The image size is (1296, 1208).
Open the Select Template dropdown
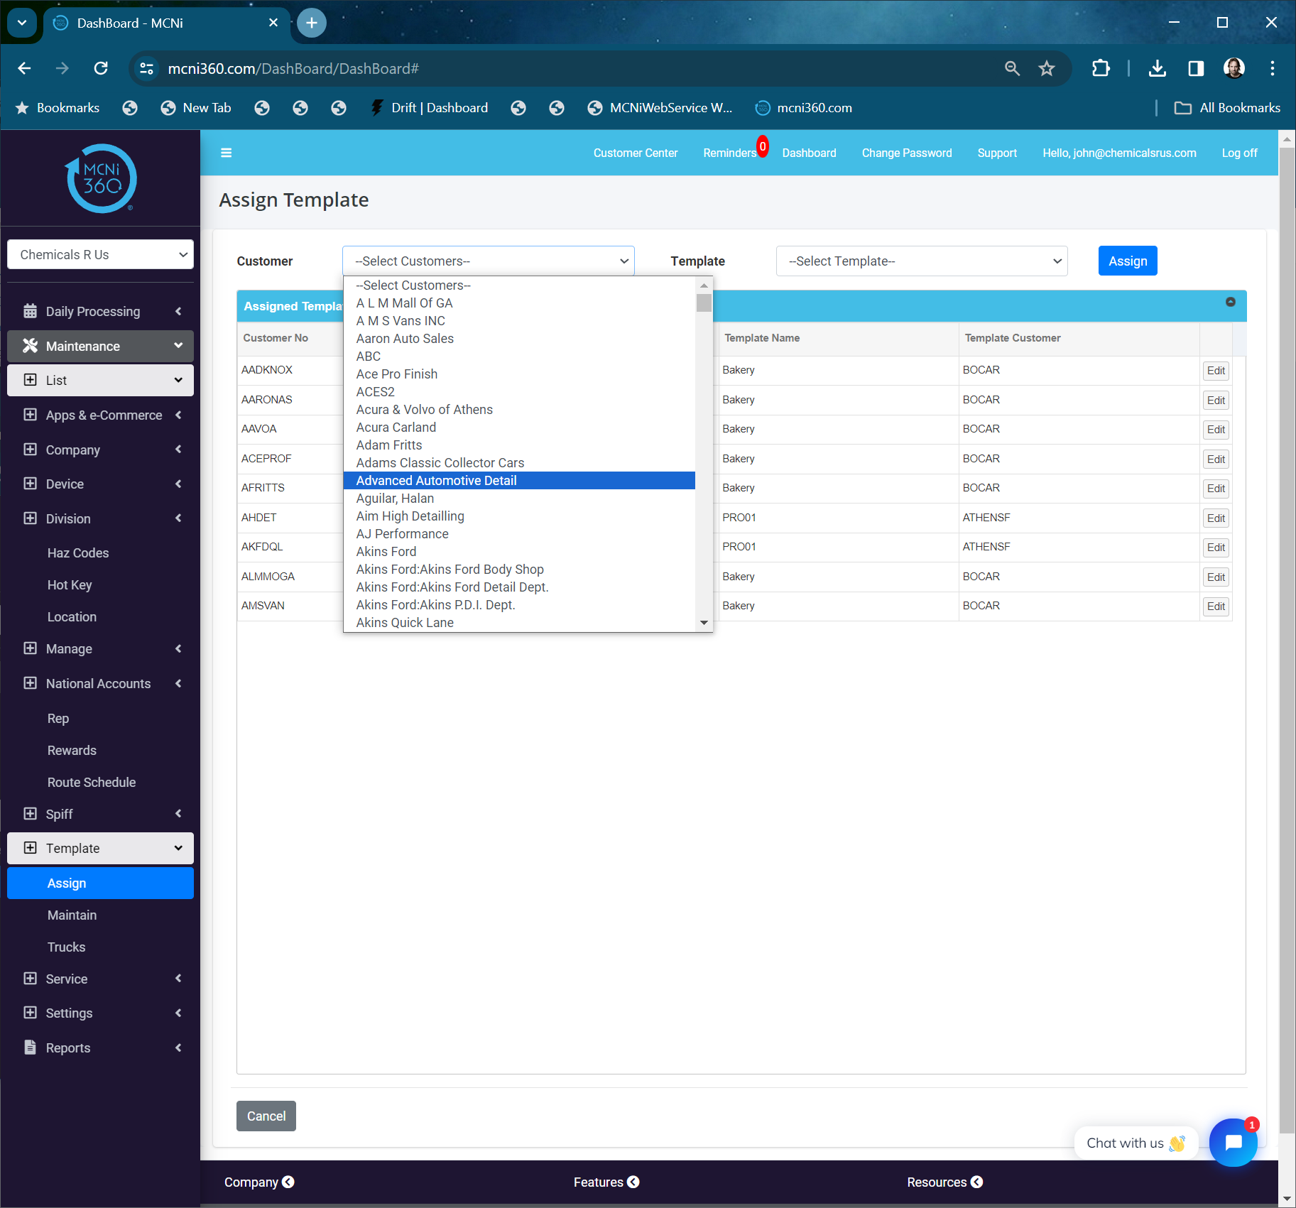pyautogui.click(x=921, y=261)
